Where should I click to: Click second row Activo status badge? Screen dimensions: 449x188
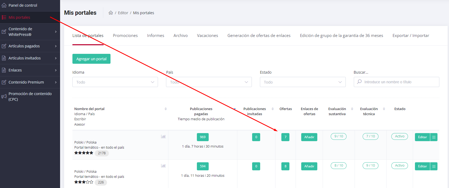pyautogui.click(x=400, y=166)
